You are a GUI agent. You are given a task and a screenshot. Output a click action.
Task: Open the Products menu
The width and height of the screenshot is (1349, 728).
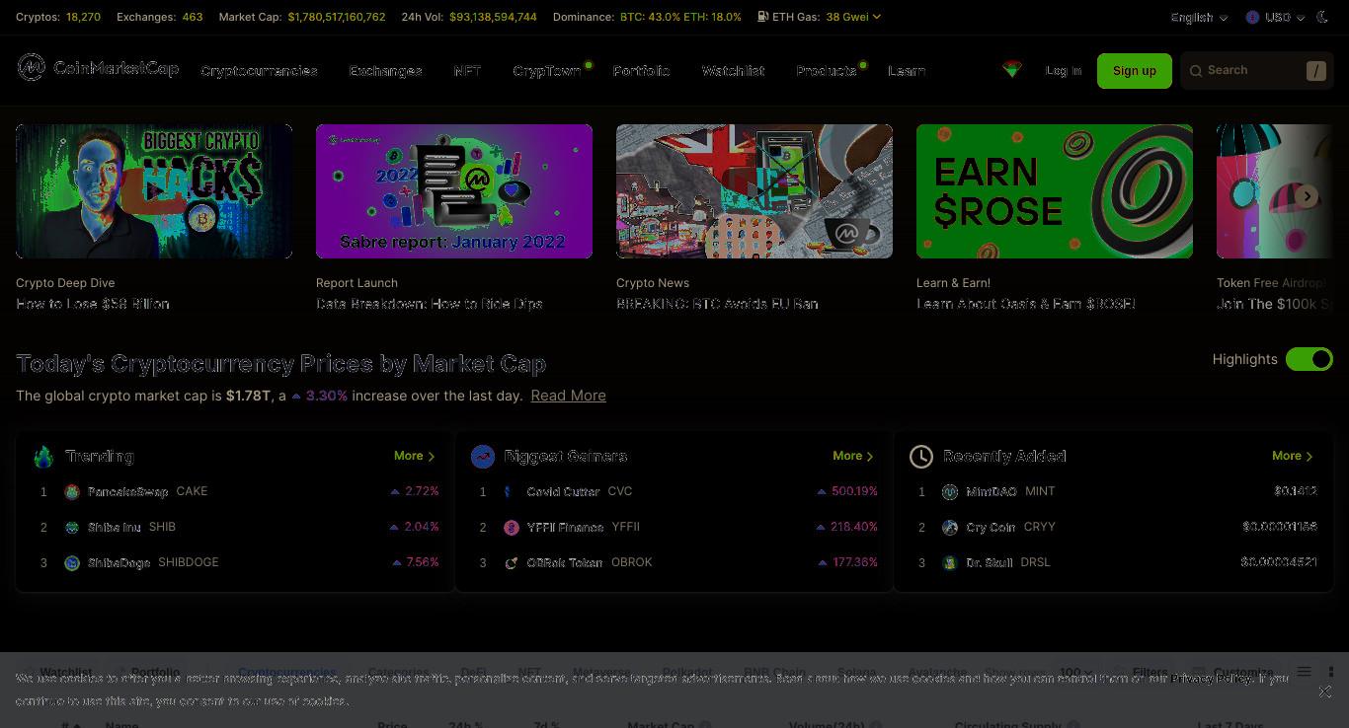[827, 71]
